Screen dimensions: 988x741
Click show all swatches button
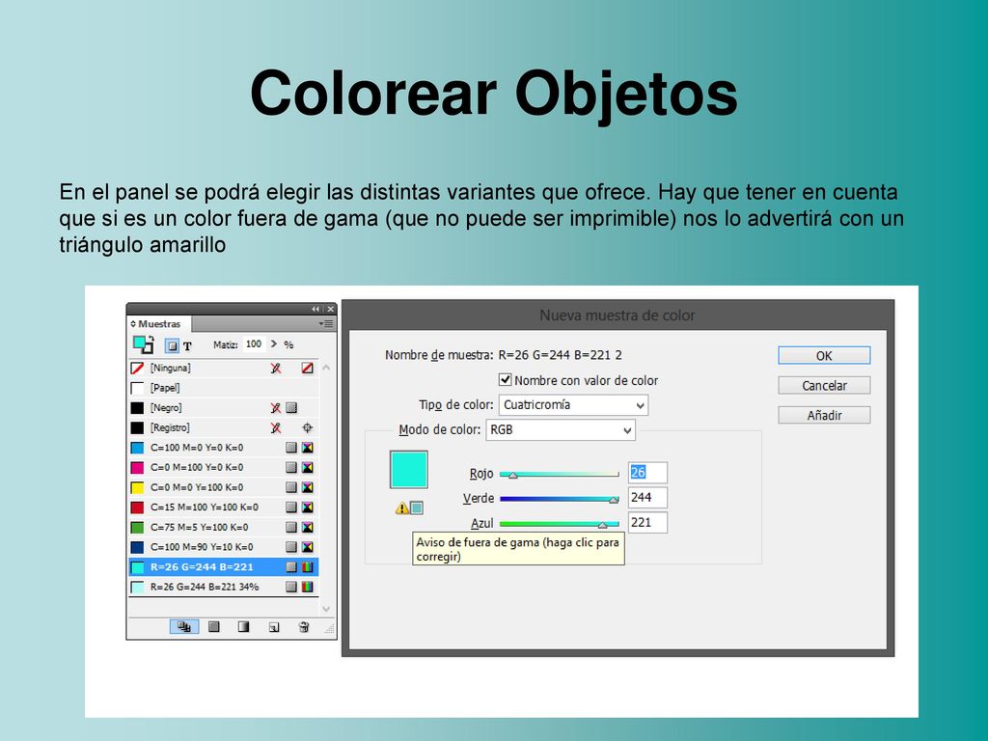[184, 627]
